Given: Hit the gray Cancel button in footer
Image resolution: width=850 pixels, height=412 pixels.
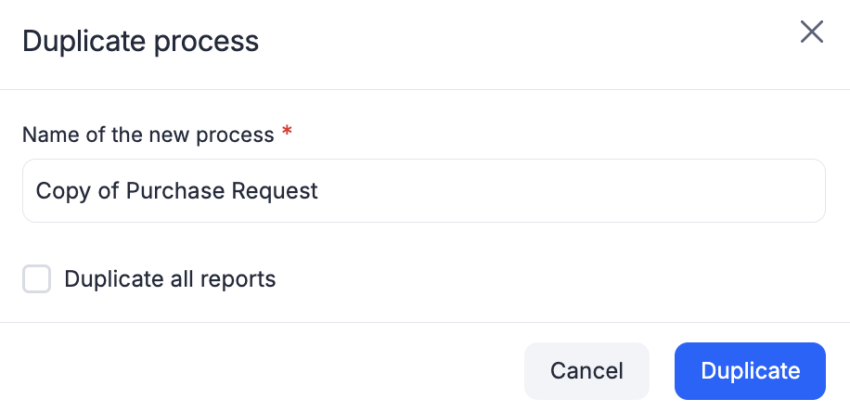Looking at the screenshot, I should (586, 371).
